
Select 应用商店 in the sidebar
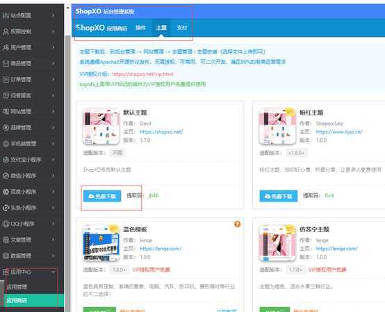click(32, 300)
